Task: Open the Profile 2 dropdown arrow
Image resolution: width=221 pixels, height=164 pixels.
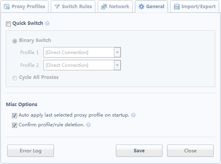Action: (x=117, y=65)
